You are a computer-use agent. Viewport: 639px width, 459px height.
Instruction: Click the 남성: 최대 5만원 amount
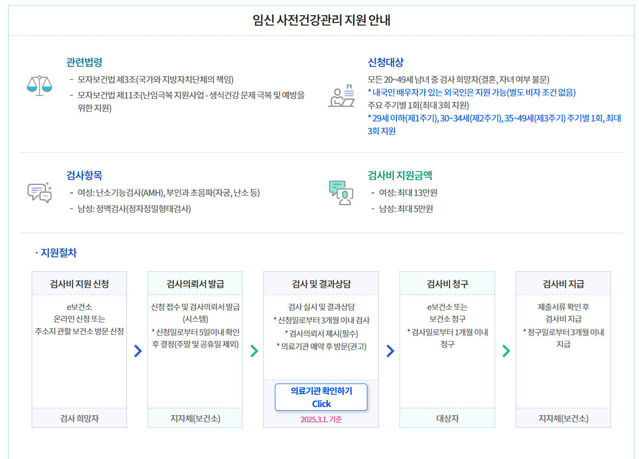pyautogui.click(x=406, y=209)
